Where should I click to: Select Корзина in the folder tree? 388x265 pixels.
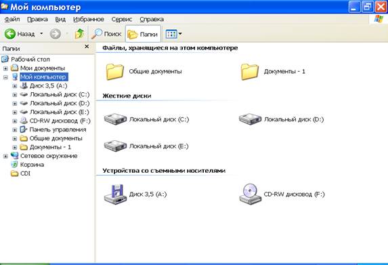point(32,165)
